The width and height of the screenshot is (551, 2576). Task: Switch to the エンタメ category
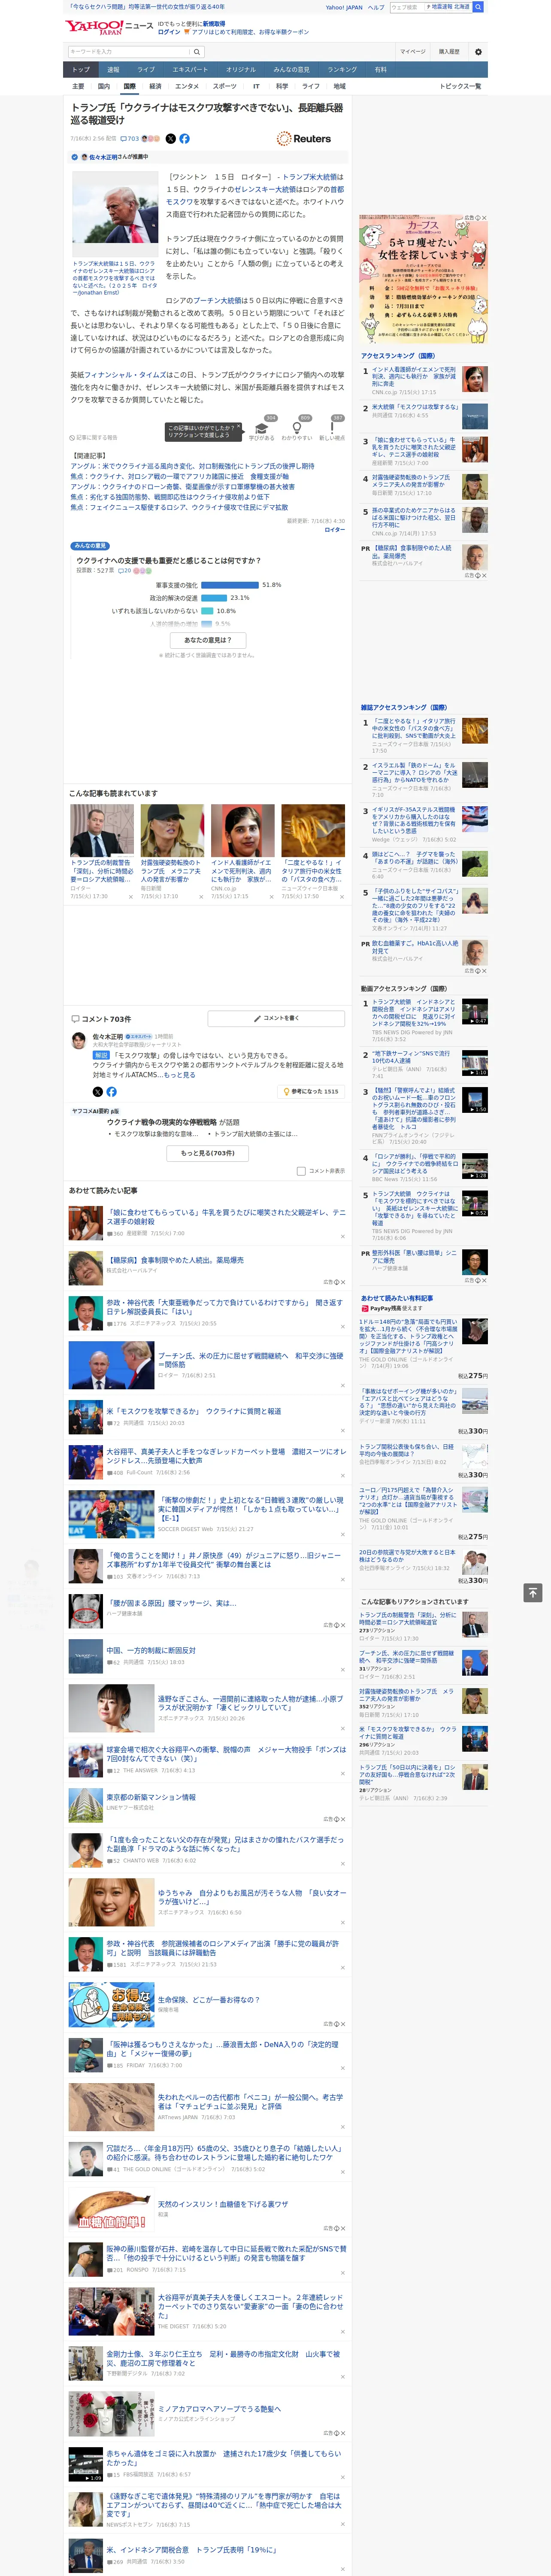pos(187,86)
